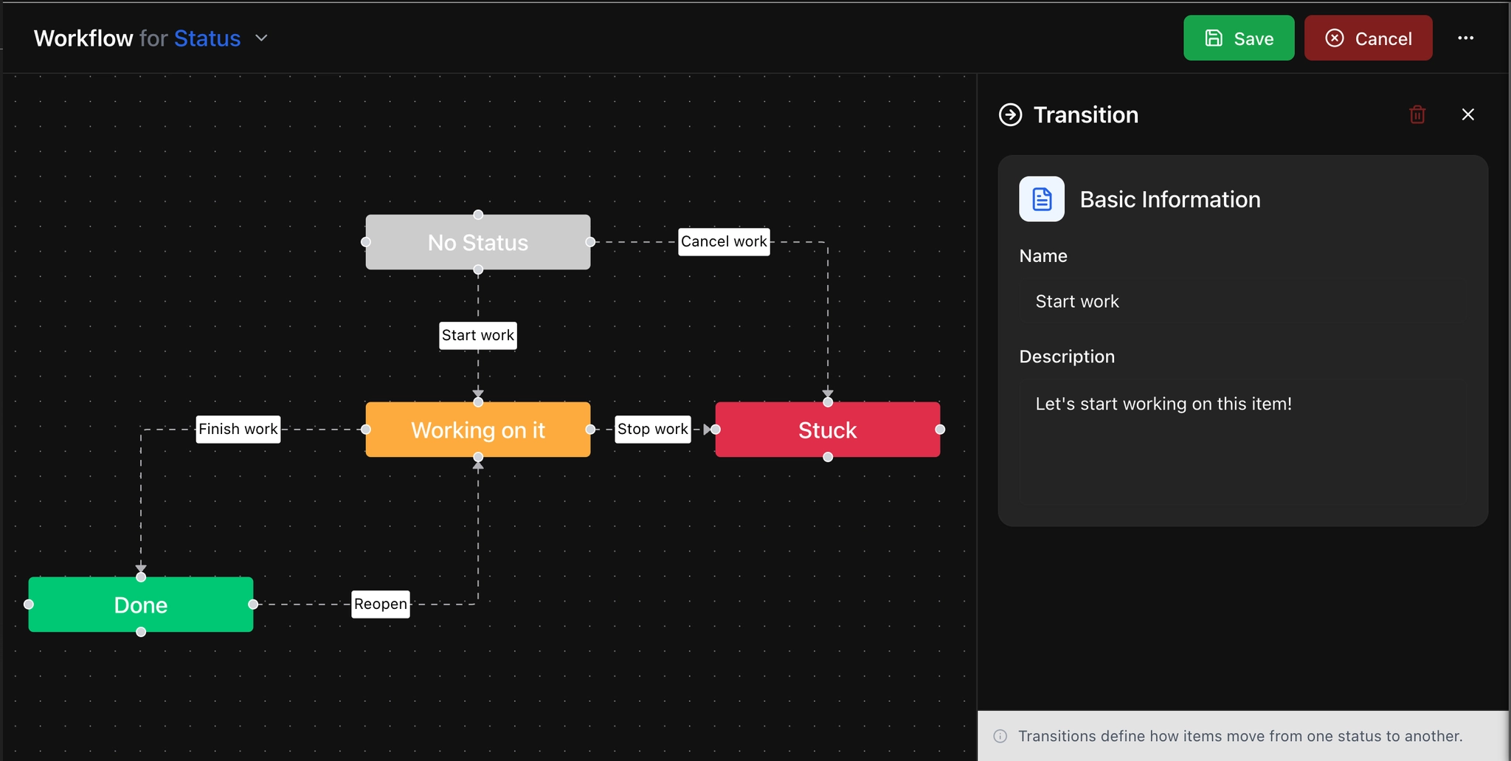
Task: Open the three-dot more options menu
Action: (1465, 38)
